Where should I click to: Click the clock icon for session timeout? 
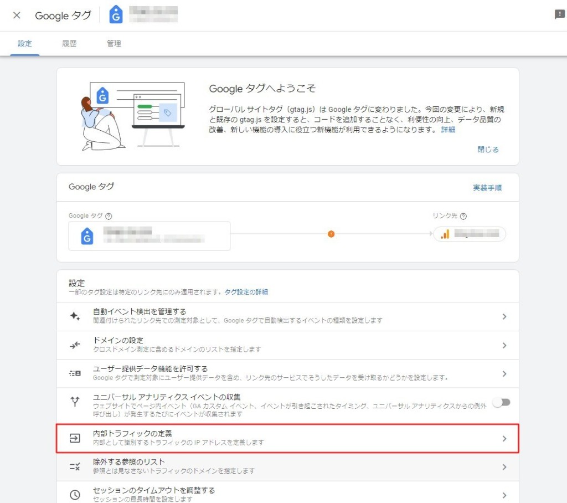(x=75, y=495)
